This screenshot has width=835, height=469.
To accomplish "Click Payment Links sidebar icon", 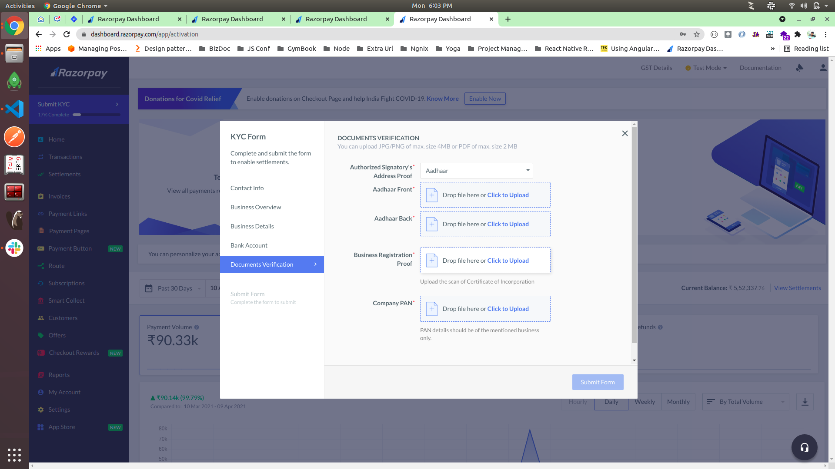I will [x=41, y=214].
